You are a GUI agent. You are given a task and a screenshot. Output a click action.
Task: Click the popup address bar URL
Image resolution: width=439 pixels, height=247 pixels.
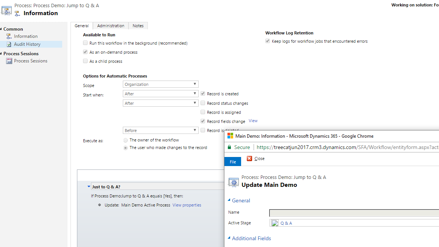[348, 147]
